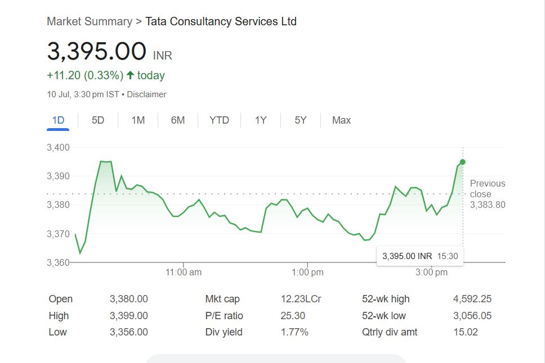Open the Disclaimer link
This screenshot has width=545, height=363.
[x=146, y=94]
